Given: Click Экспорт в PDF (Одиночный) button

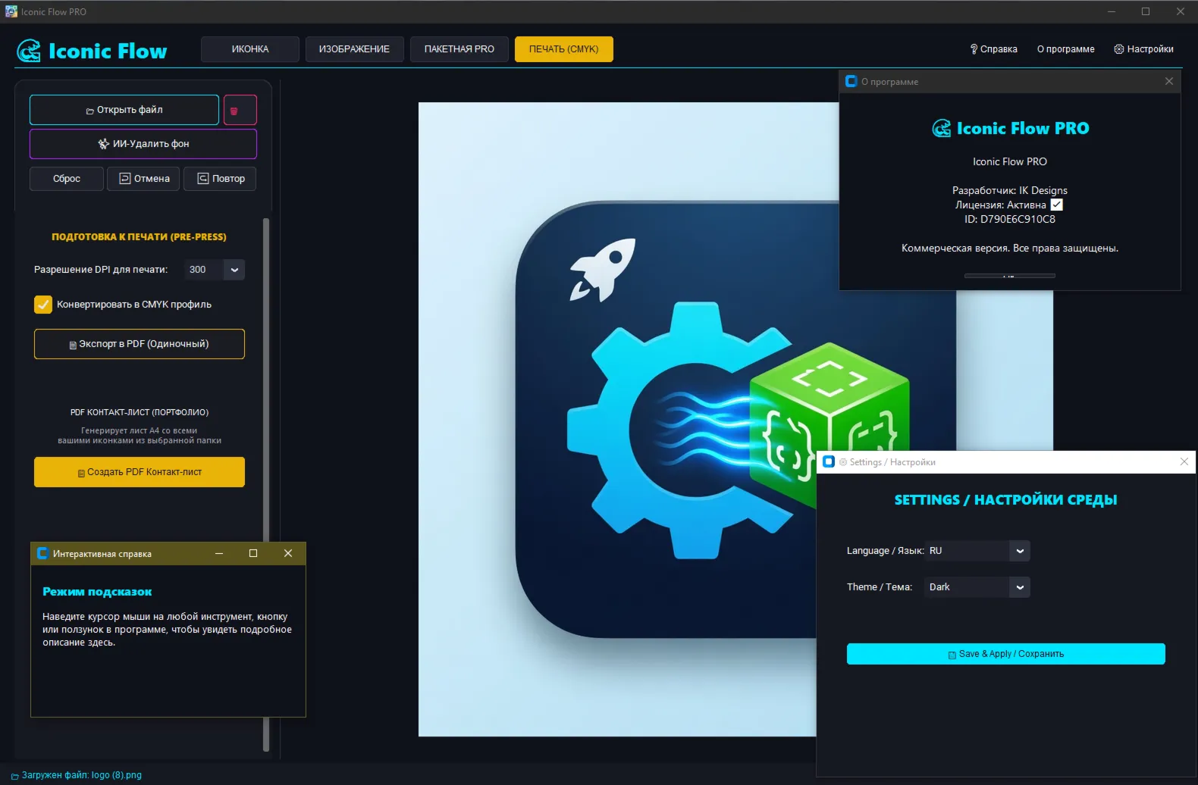Looking at the screenshot, I should (x=140, y=344).
